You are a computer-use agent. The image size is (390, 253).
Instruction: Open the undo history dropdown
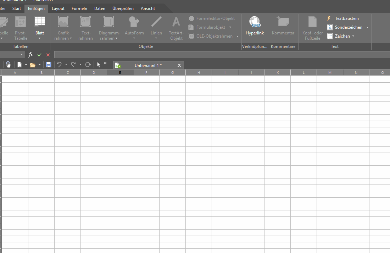(66, 65)
